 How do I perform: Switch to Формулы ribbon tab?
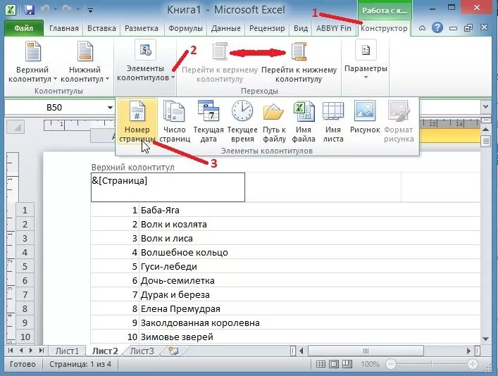[x=185, y=28]
